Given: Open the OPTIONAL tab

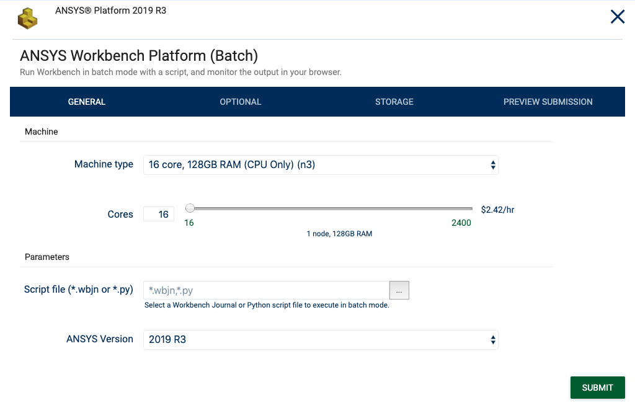Looking at the screenshot, I should coord(241,102).
